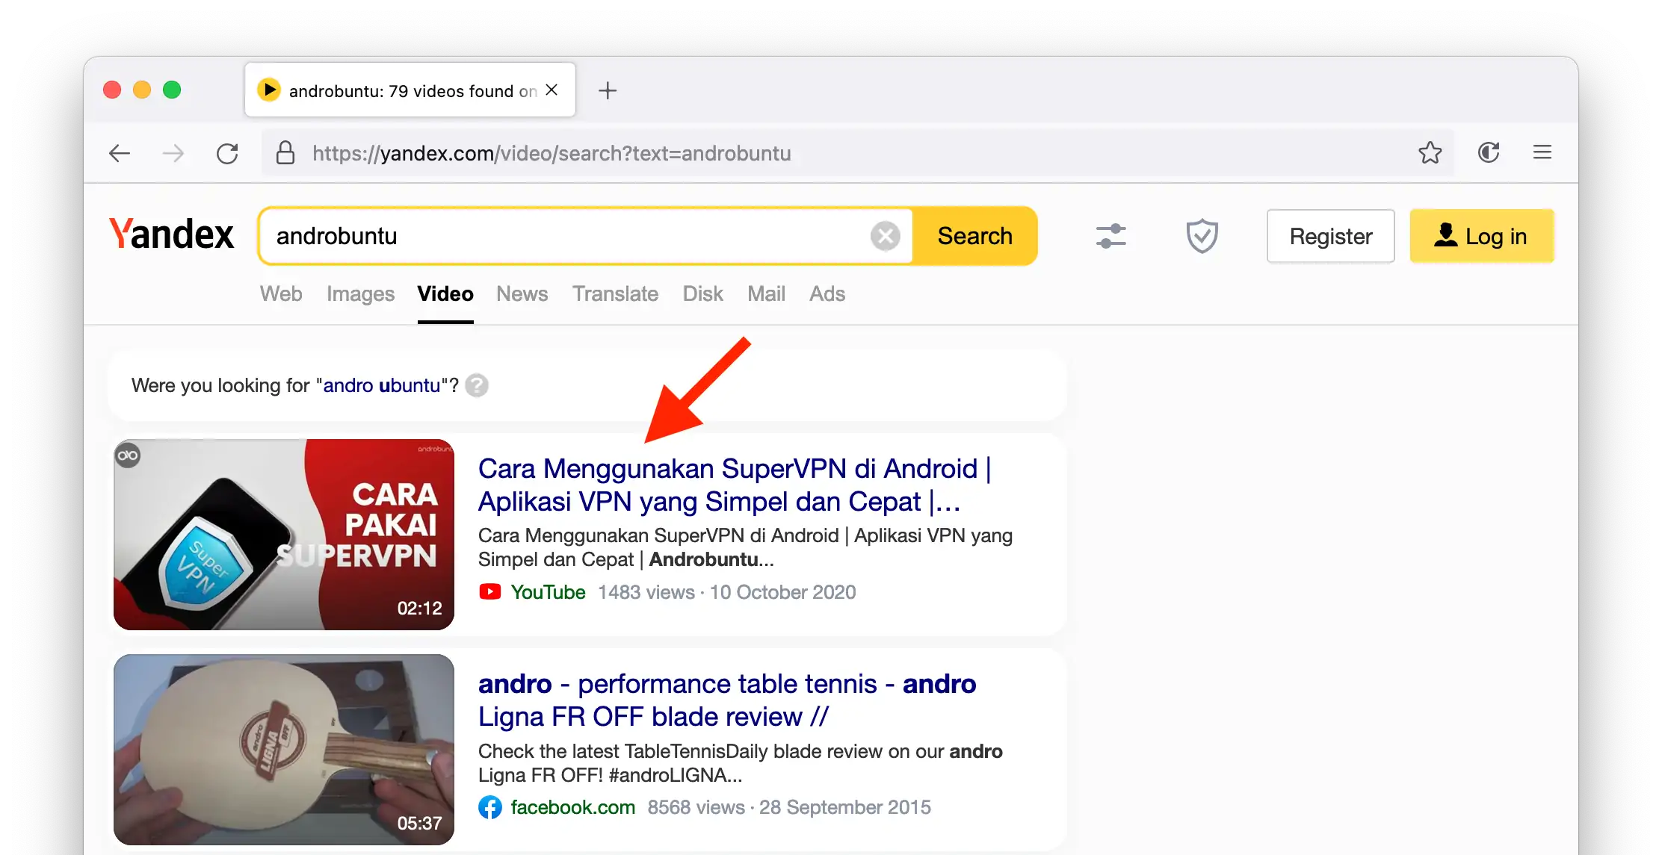Select the YouTube source icon on first result
1662x855 pixels.
point(489,591)
